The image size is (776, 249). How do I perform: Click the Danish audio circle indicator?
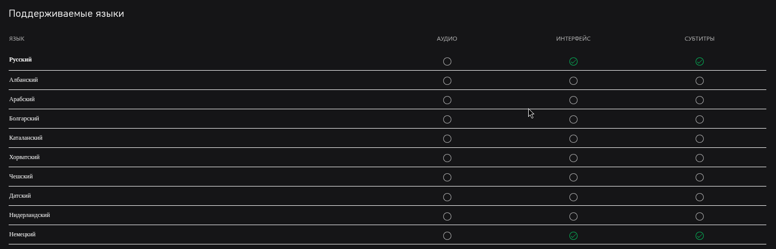[447, 197]
